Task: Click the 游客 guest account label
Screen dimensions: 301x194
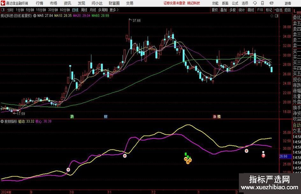Action: 288,3
